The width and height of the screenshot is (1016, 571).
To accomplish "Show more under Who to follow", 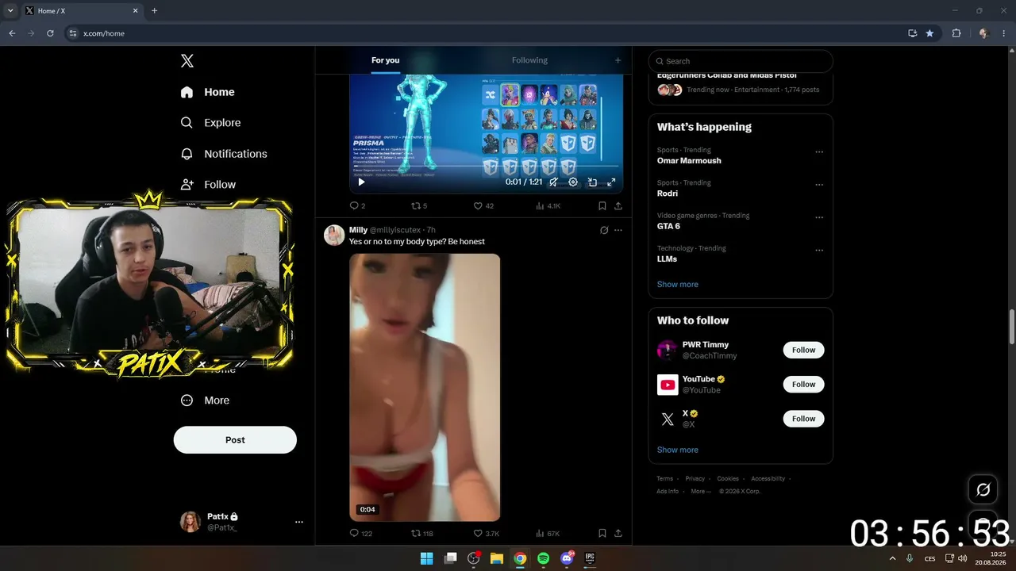I will [x=678, y=450].
